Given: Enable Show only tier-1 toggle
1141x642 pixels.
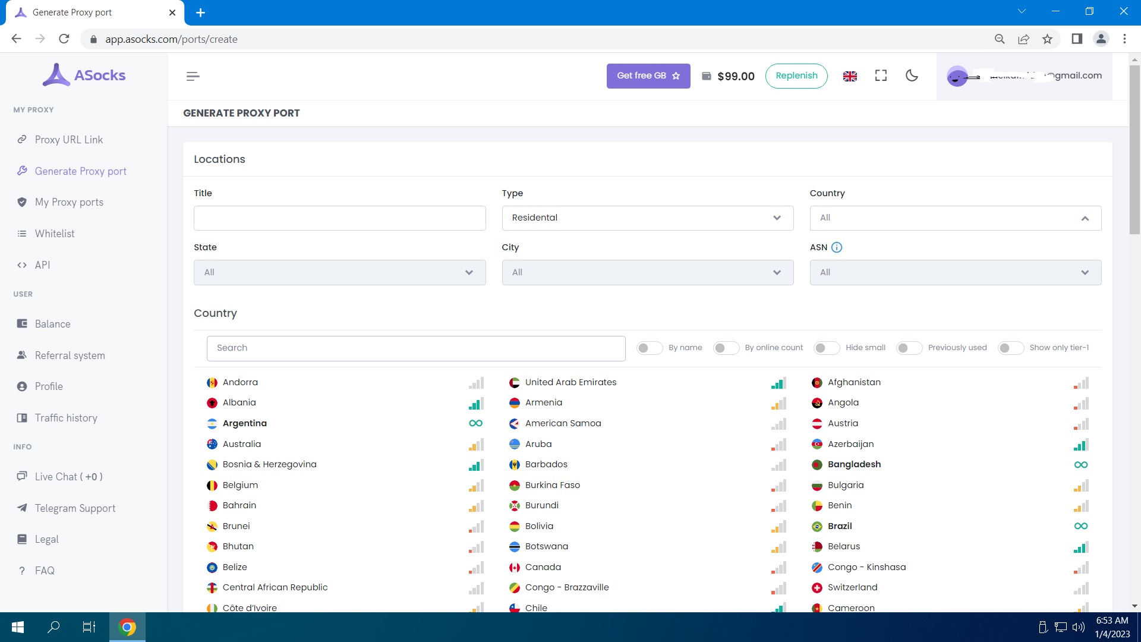Looking at the screenshot, I should (1010, 348).
